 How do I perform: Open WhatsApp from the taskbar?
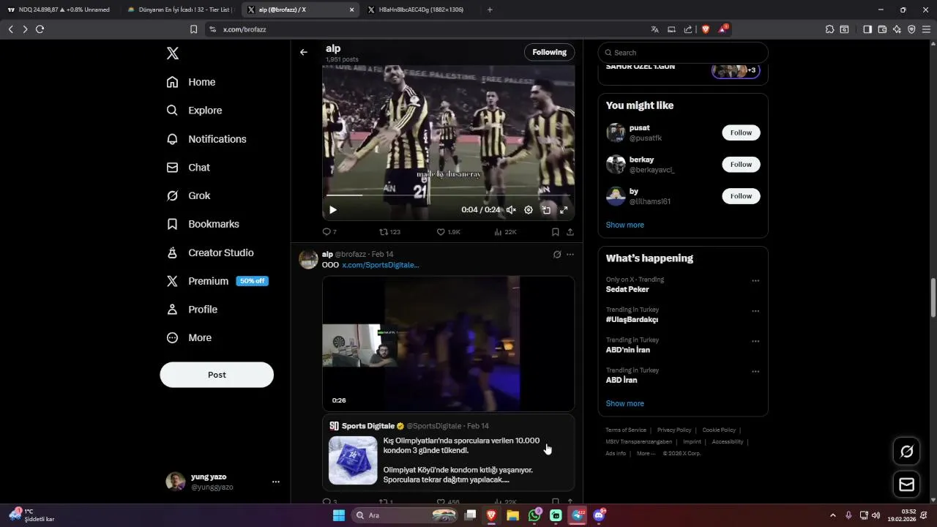pyautogui.click(x=534, y=515)
